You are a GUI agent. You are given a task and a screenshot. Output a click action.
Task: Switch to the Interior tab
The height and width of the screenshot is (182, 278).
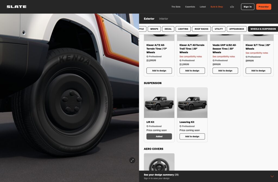[x=163, y=19]
